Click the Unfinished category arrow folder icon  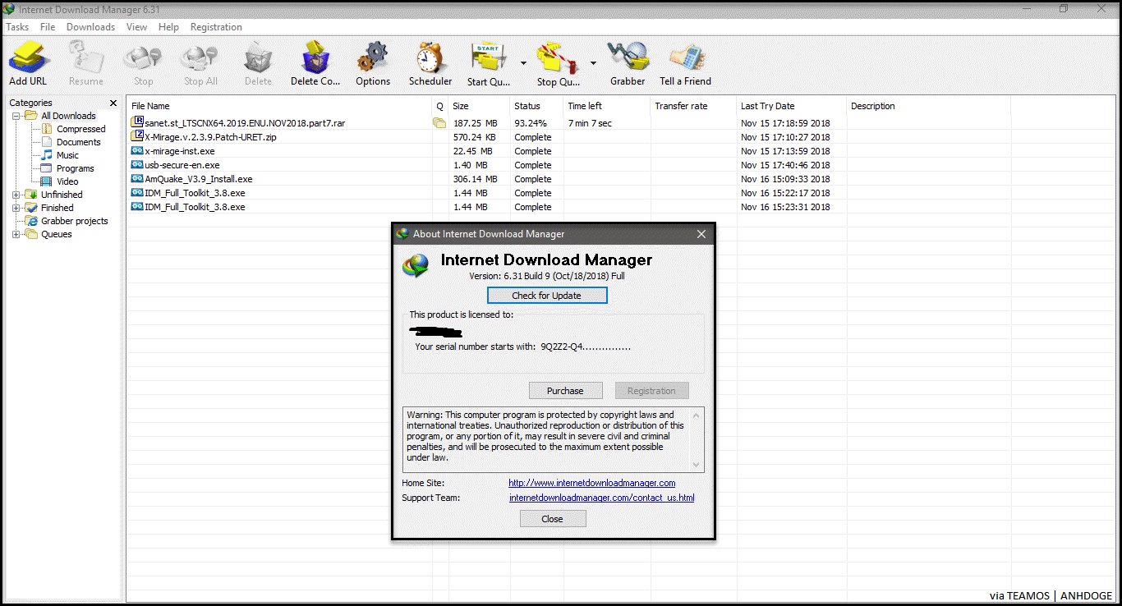(x=32, y=195)
